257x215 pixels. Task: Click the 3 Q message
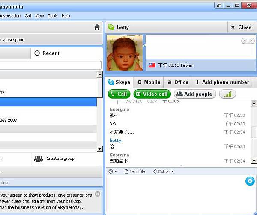point(113,124)
